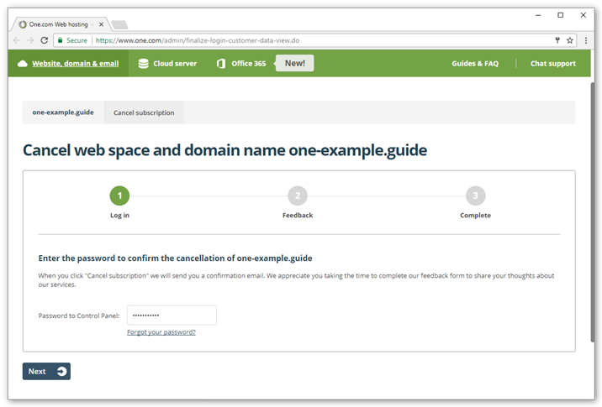Click step 1 Log in circle
602x407 pixels.
pos(119,196)
